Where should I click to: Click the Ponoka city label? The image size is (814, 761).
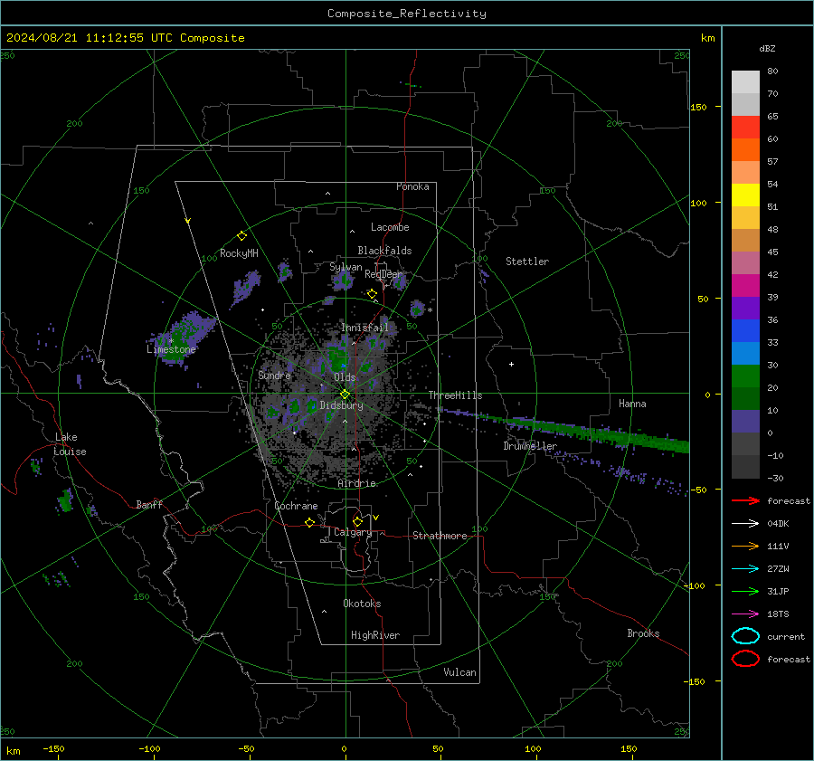click(412, 186)
